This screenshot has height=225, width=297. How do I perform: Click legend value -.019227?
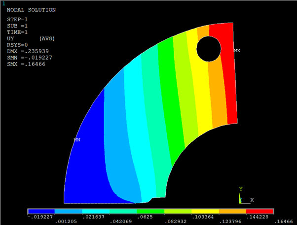pos(40,217)
